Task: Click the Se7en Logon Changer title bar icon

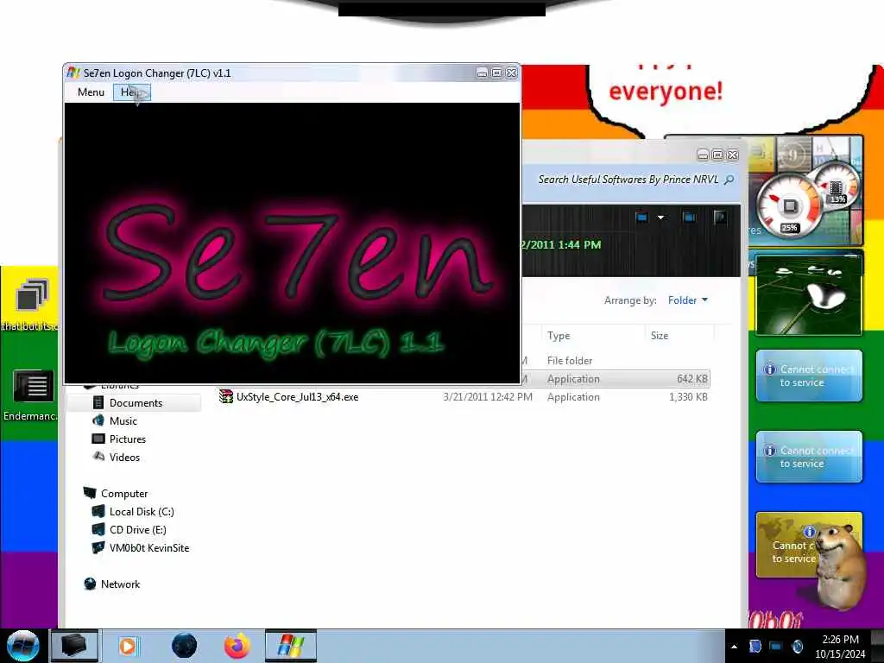Action: (73, 73)
